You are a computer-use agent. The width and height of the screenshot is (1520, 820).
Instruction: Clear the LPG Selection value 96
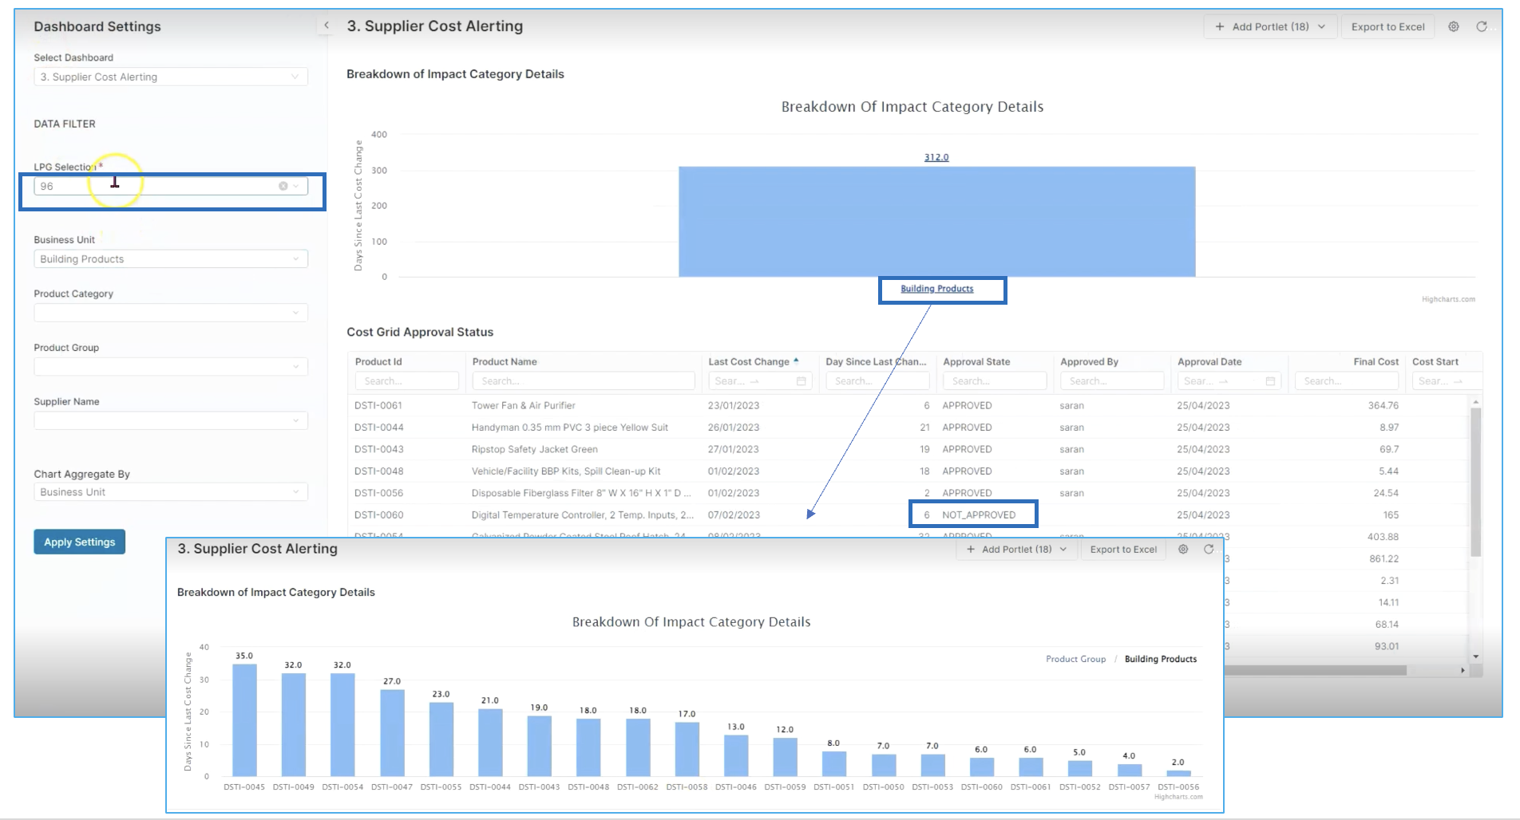(x=283, y=186)
